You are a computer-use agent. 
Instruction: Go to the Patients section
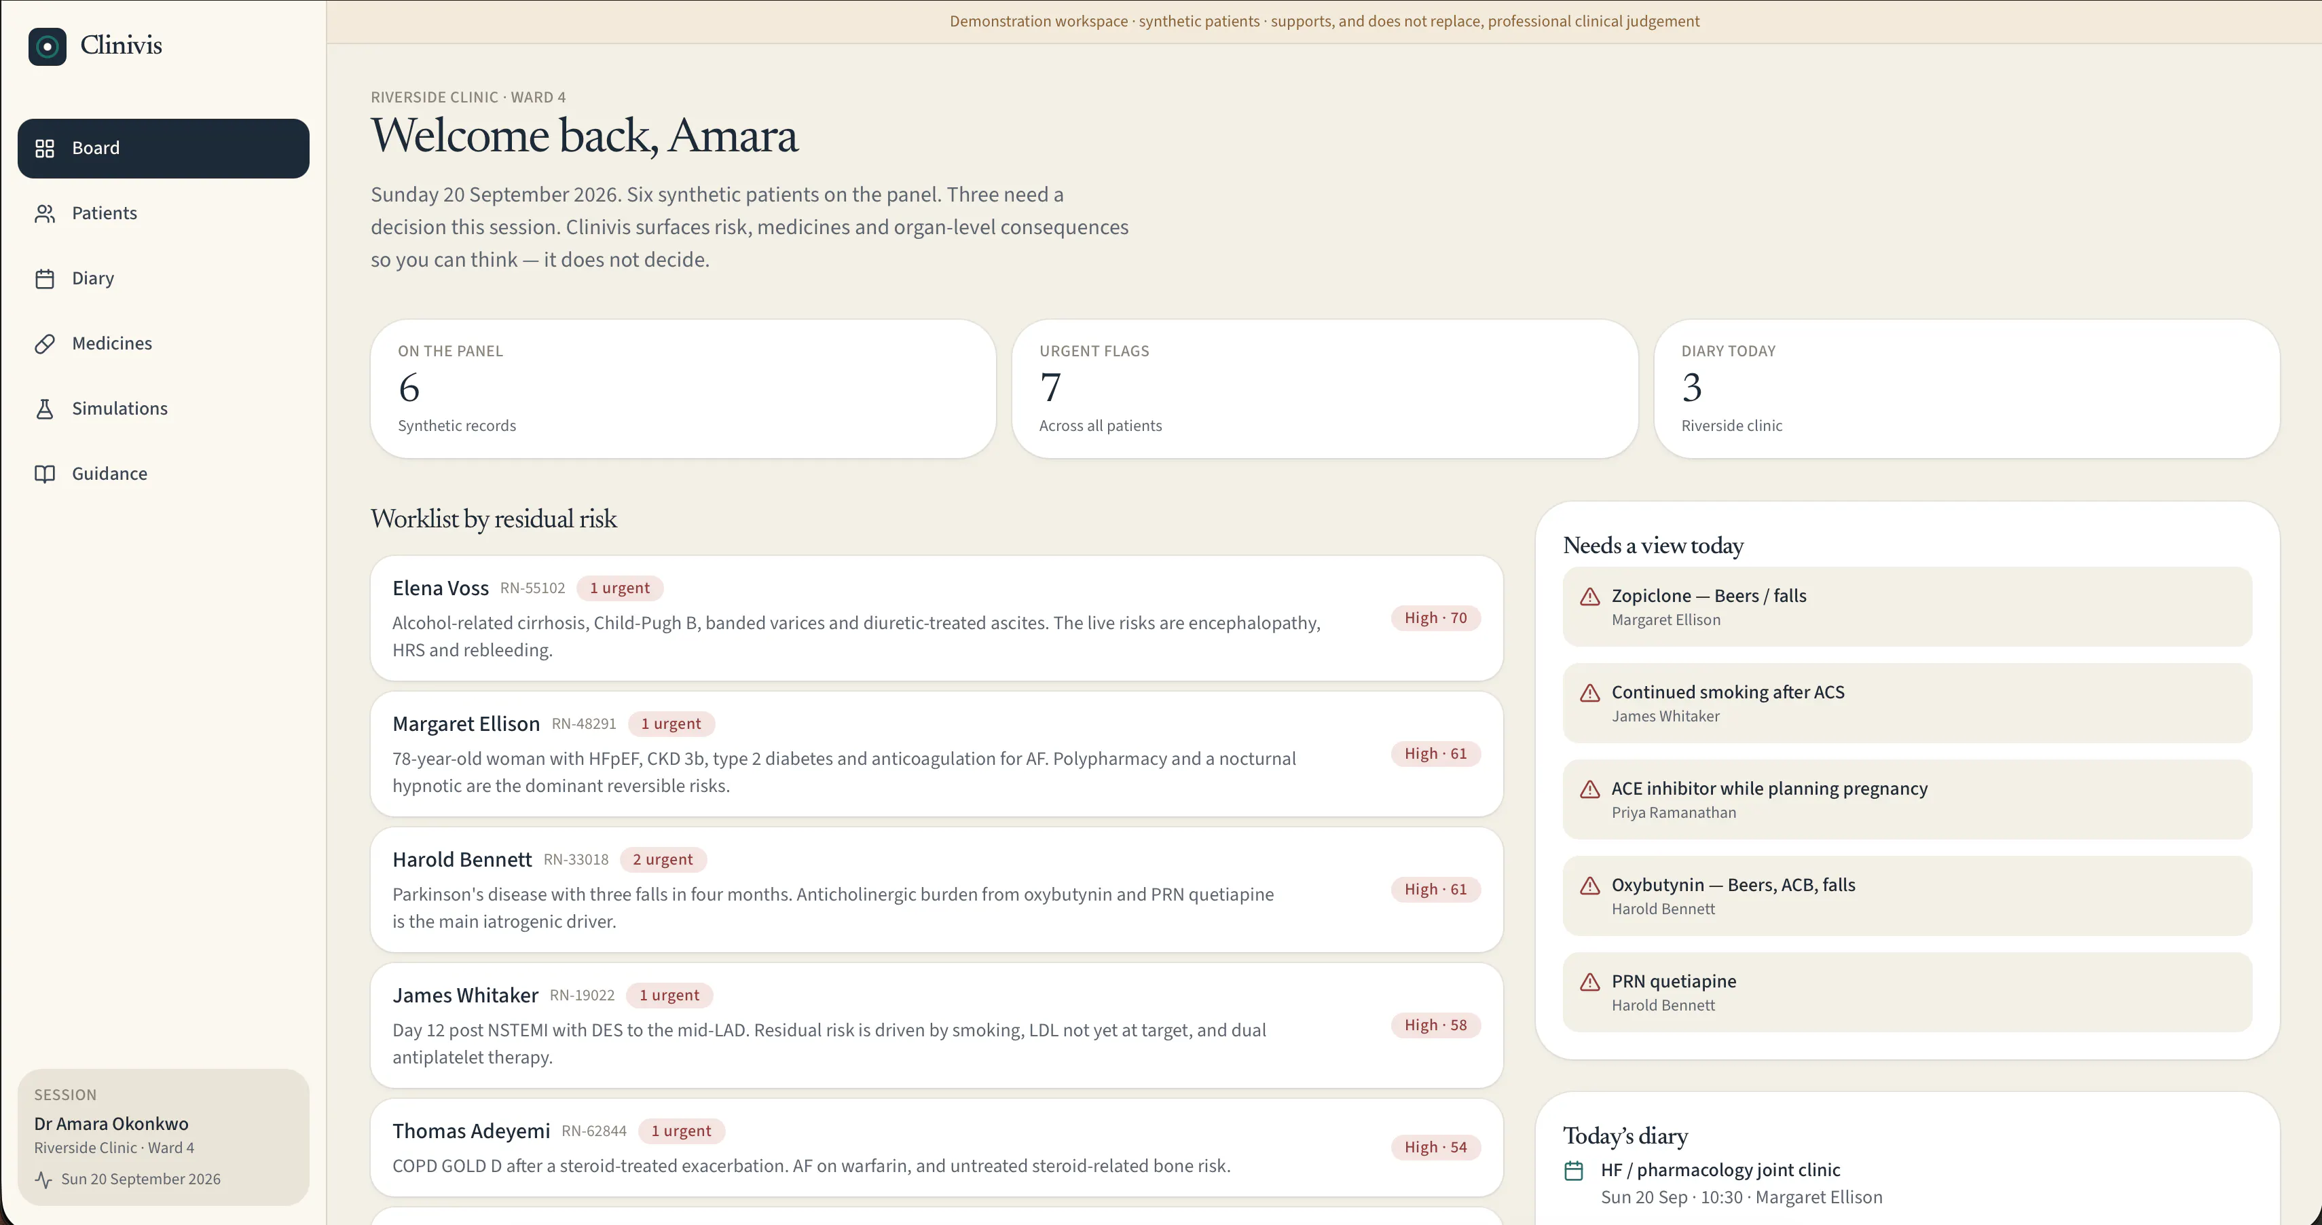(x=163, y=214)
